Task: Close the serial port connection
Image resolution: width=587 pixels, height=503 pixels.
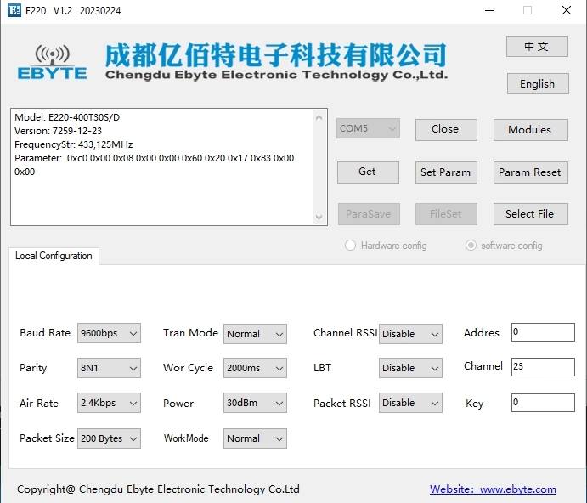Action: click(x=446, y=130)
